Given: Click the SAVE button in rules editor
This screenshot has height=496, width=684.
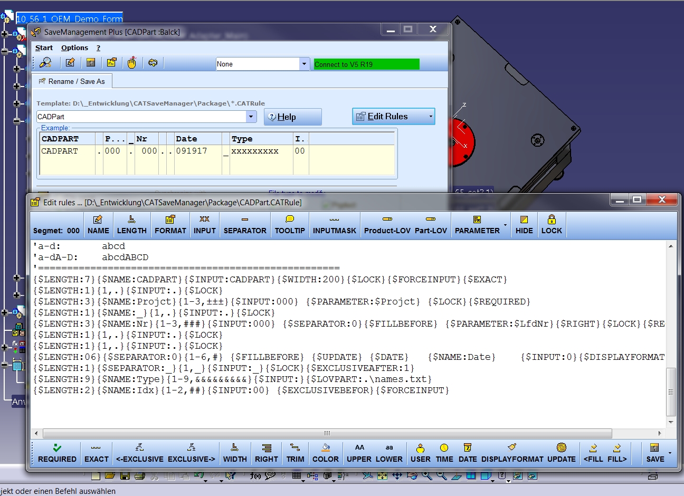Looking at the screenshot, I should tap(655, 453).
